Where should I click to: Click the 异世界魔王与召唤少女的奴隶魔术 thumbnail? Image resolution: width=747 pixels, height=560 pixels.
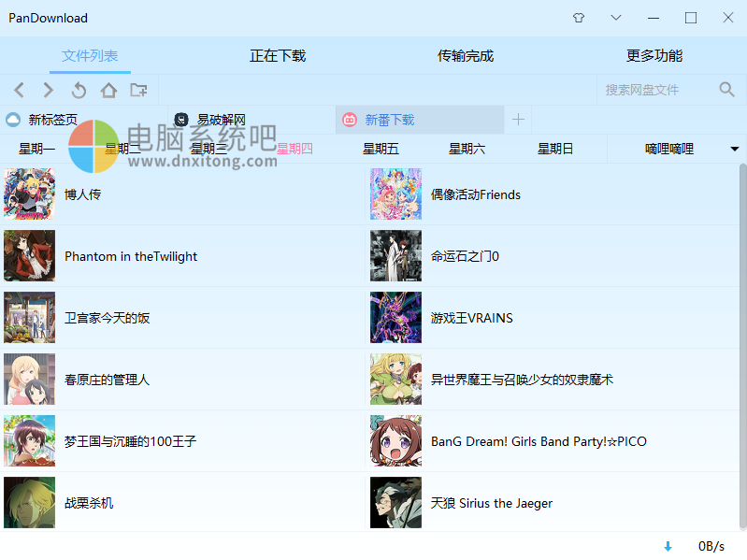click(x=395, y=379)
